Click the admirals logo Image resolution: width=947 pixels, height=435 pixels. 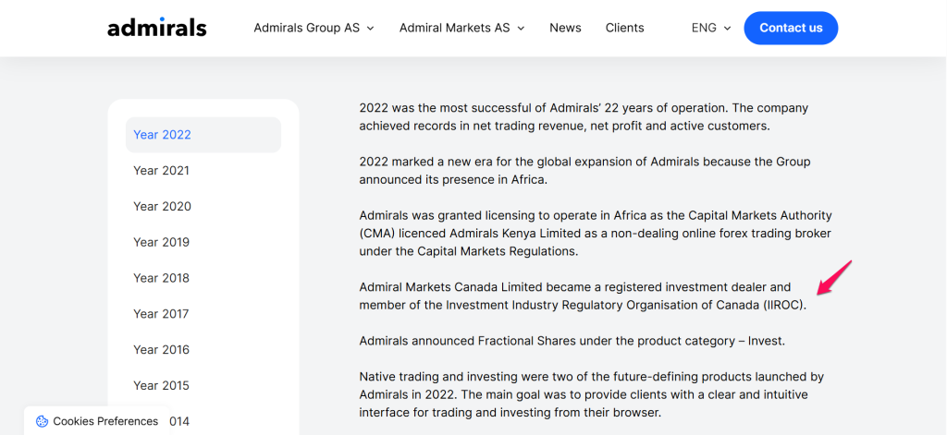coord(157,28)
